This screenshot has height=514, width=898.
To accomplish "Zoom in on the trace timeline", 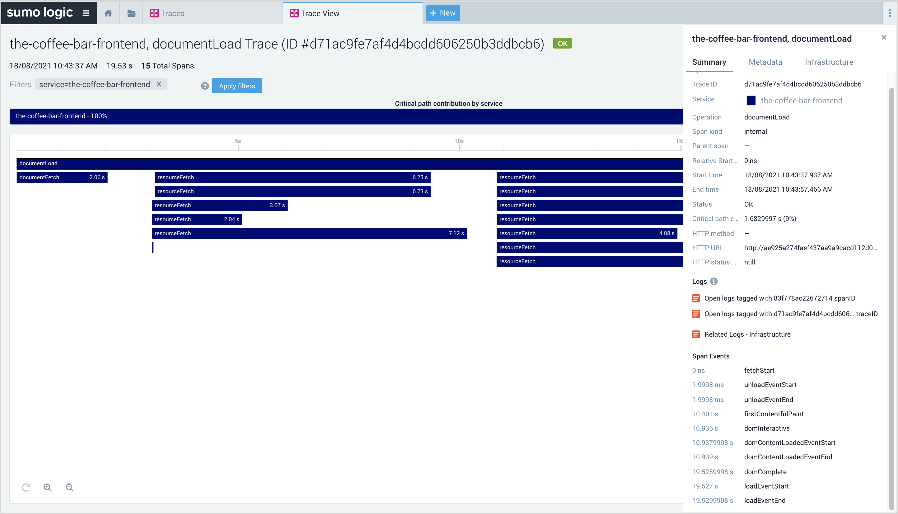I will (x=48, y=488).
